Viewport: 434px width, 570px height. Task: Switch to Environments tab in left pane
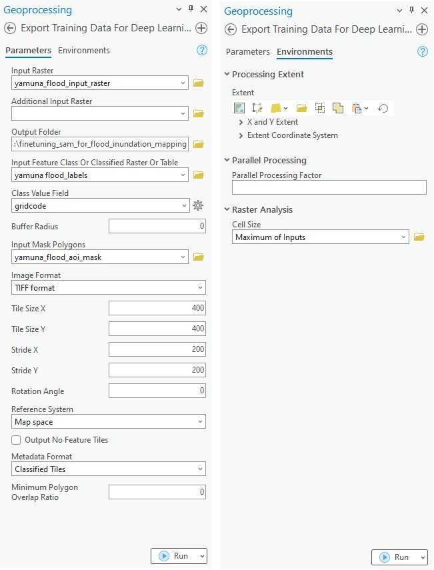coord(84,51)
